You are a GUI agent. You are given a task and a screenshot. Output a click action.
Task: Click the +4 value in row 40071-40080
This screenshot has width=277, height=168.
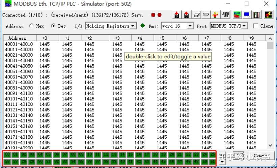pyautogui.click(x=139, y=82)
